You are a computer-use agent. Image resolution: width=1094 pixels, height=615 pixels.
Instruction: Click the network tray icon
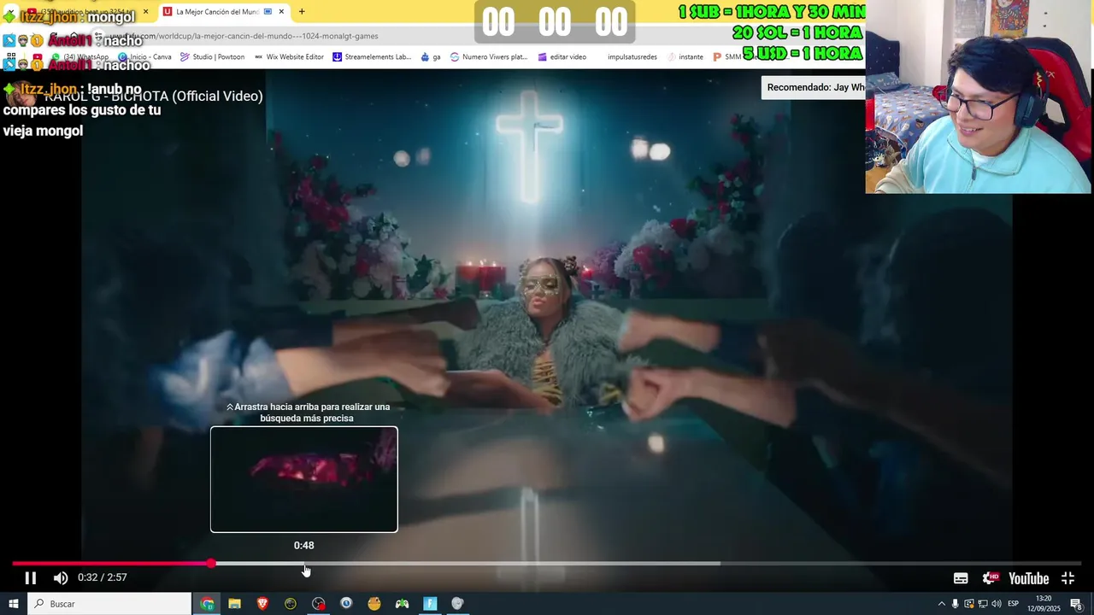click(x=983, y=604)
